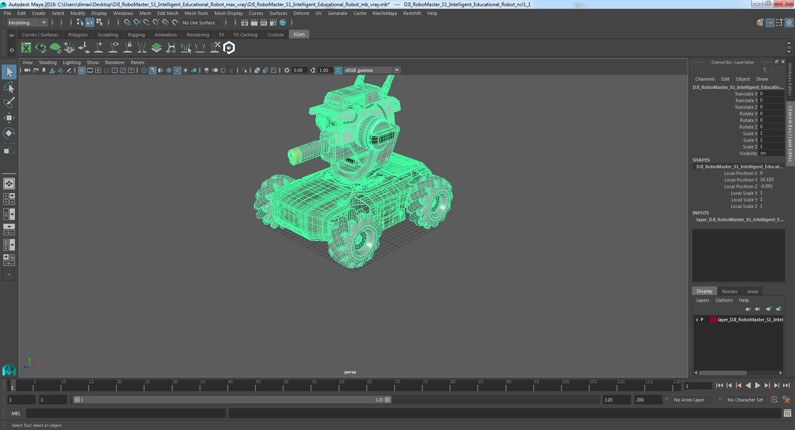Screen dimensions: 795x430
Task: Open the Modeling menu set dropdown
Action: click(27, 23)
